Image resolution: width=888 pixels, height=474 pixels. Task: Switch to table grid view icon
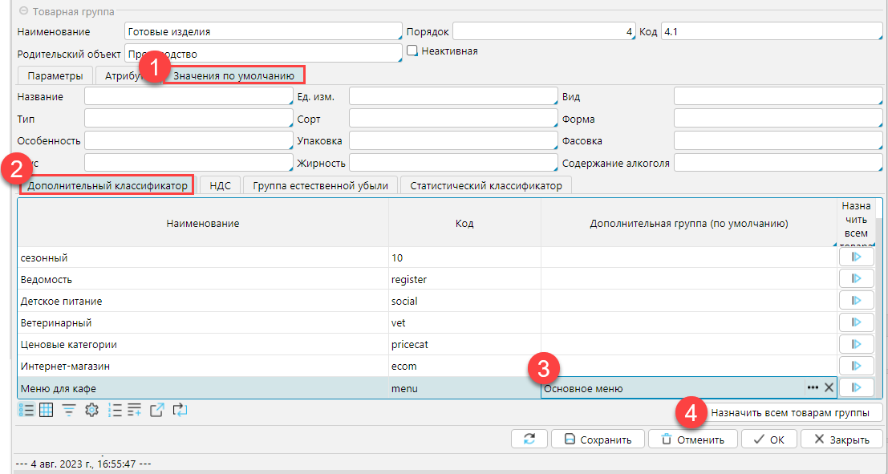point(47,410)
